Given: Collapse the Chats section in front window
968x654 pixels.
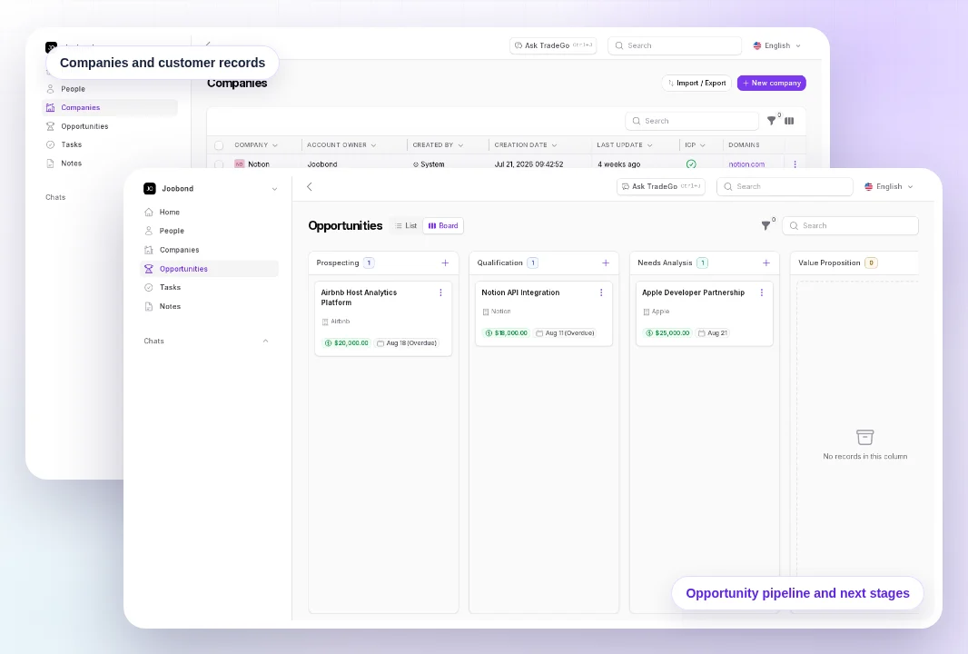Looking at the screenshot, I should (x=265, y=341).
